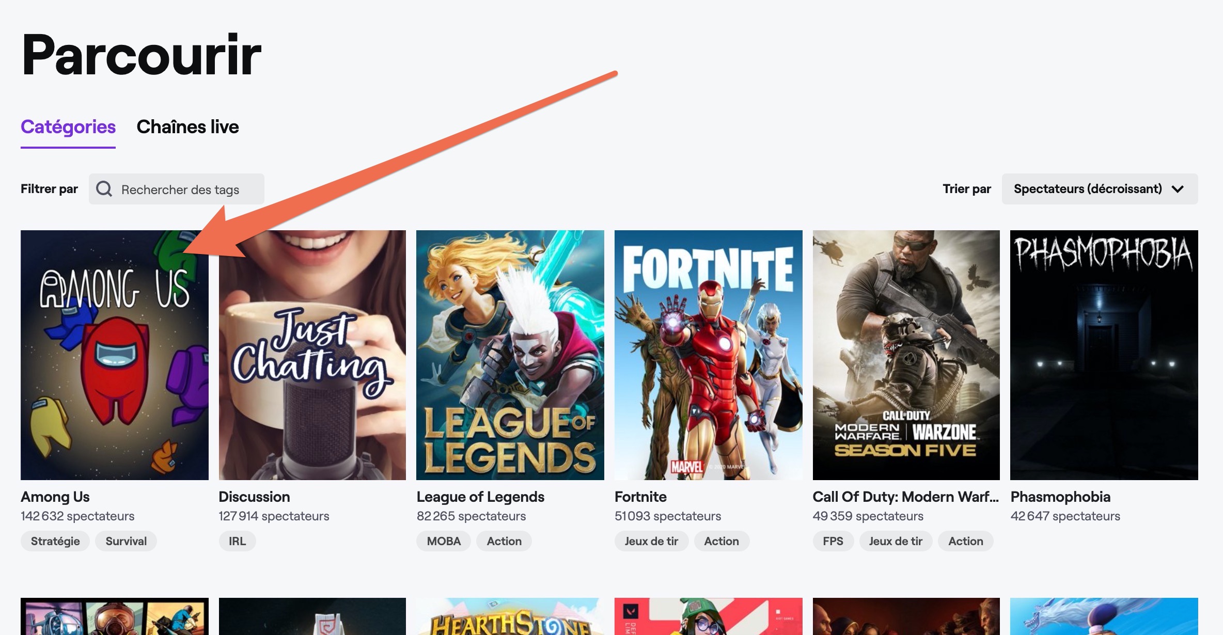Click the magnifier icon in tag search
Image resolution: width=1223 pixels, height=635 pixels.
tap(104, 189)
